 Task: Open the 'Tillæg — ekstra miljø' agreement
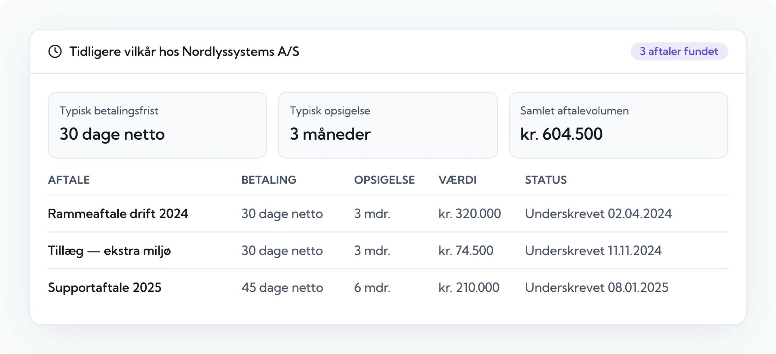(x=109, y=251)
